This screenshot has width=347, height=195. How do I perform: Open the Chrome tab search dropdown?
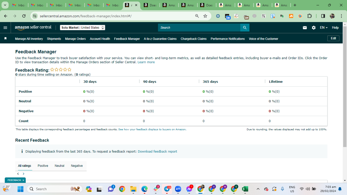click(x=5, y=5)
